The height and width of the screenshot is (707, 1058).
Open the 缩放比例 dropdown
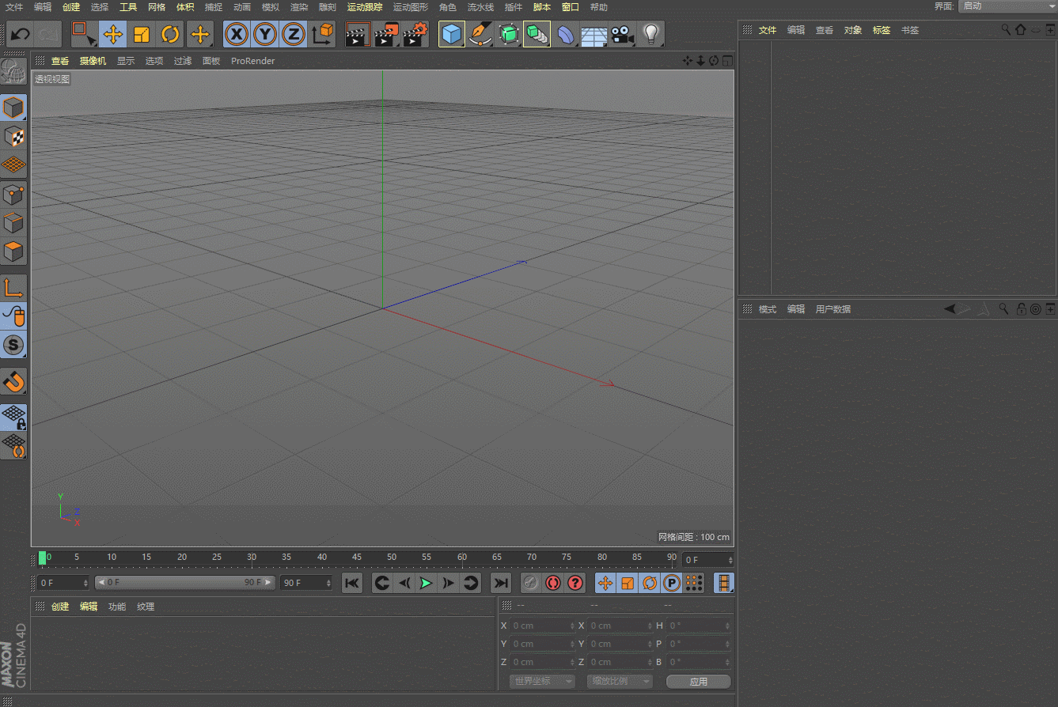(620, 681)
